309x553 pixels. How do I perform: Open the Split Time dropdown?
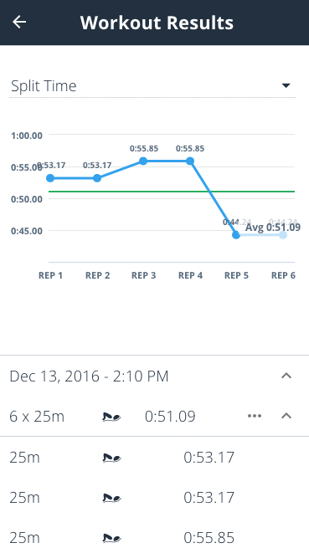pos(152,85)
